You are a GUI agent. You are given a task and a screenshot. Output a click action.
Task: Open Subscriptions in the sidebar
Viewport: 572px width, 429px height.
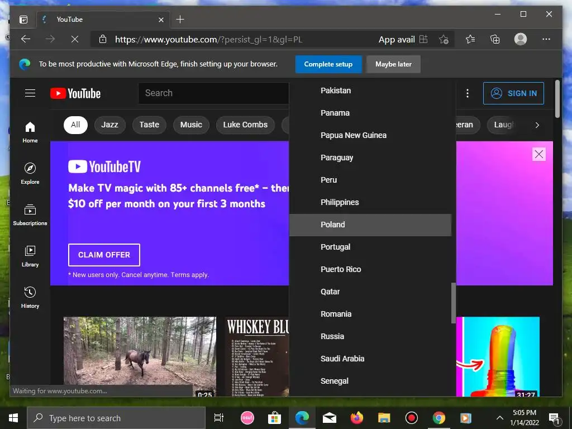point(30,215)
